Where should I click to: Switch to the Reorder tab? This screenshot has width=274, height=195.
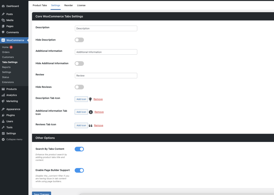68,5
